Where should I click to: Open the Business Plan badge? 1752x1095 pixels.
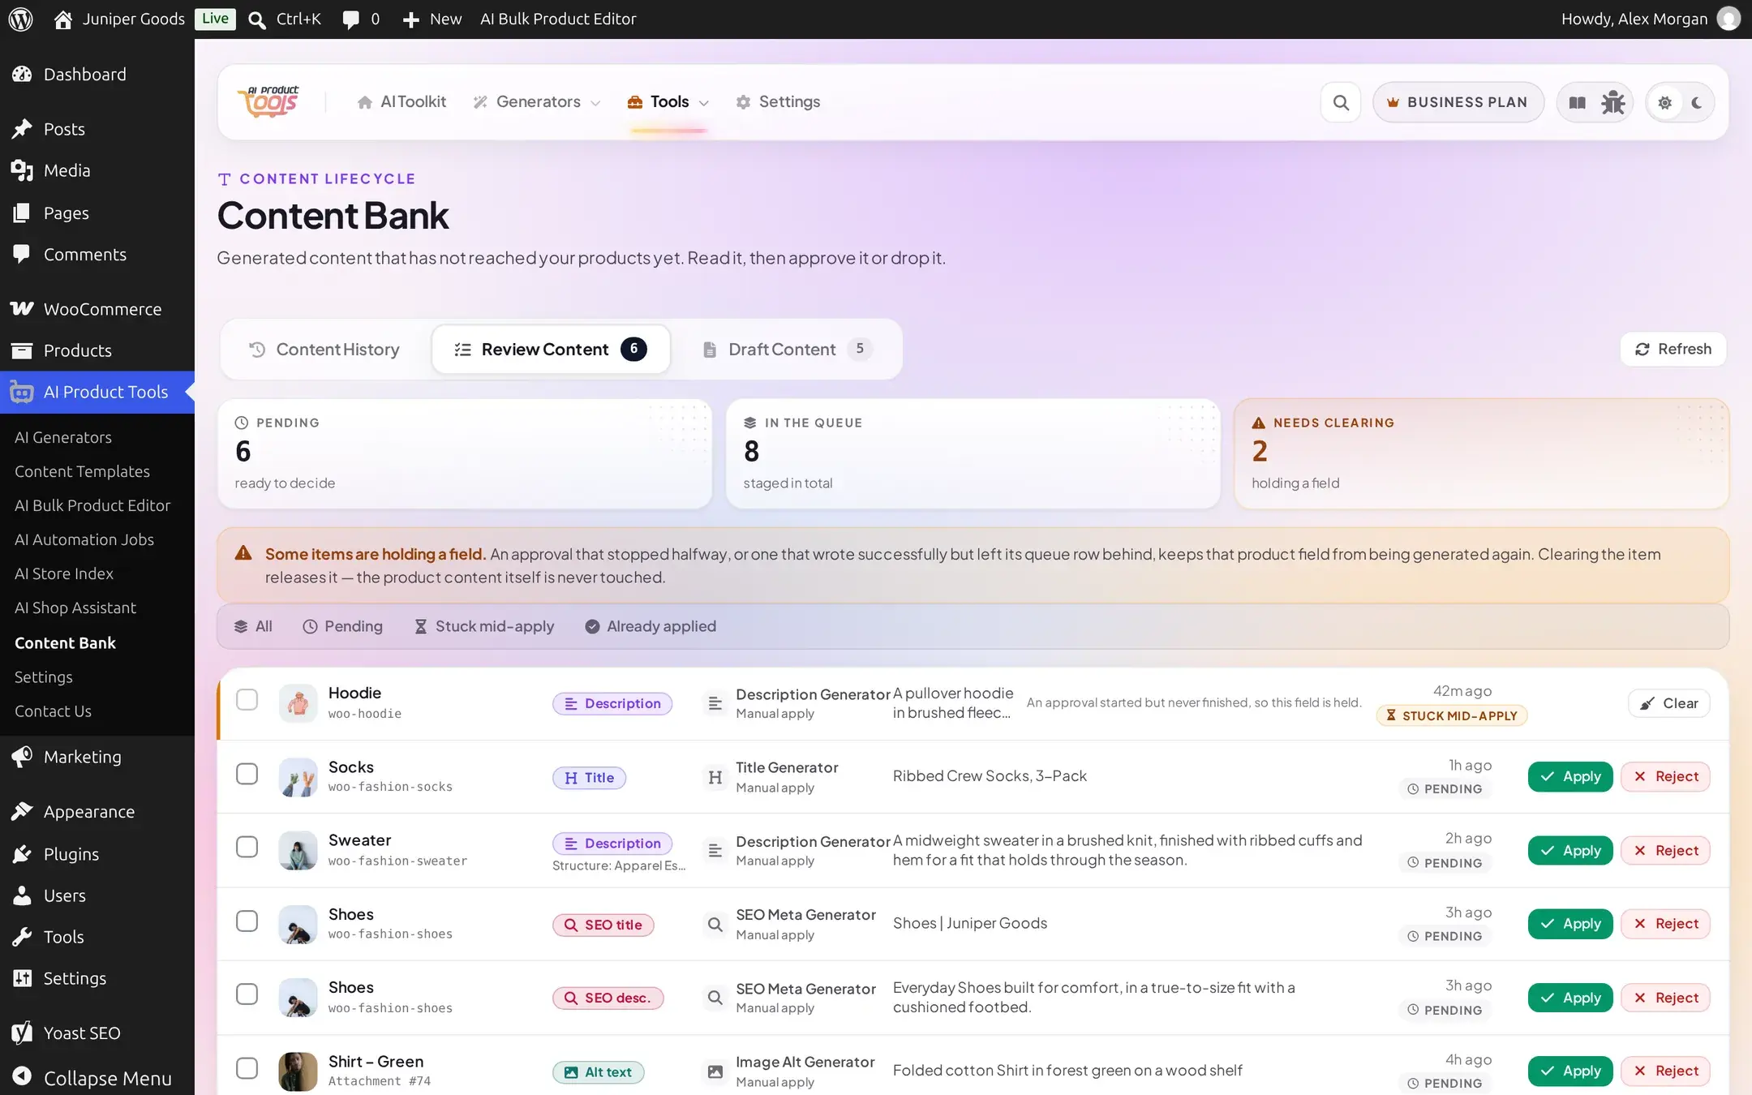[1458, 102]
